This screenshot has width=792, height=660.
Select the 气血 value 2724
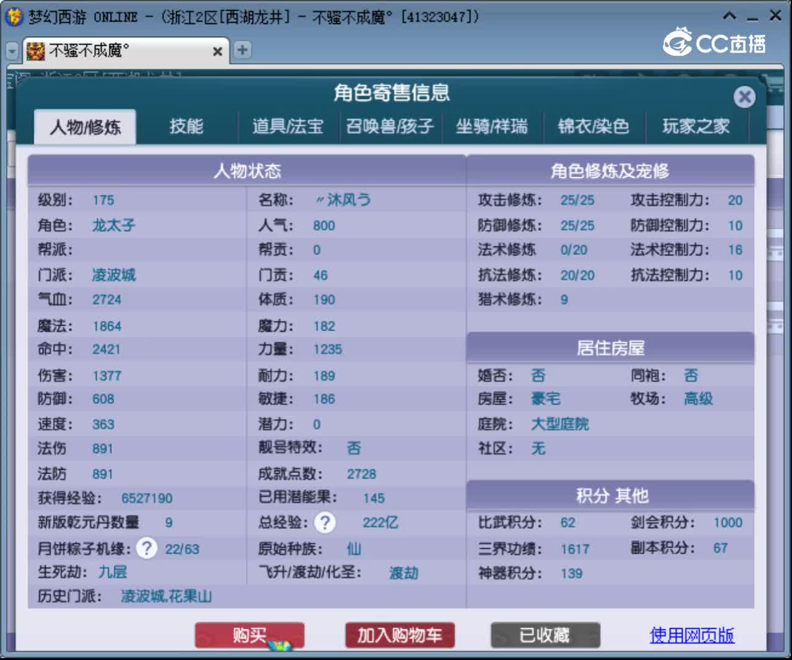pyautogui.click(x=106, y=300)
